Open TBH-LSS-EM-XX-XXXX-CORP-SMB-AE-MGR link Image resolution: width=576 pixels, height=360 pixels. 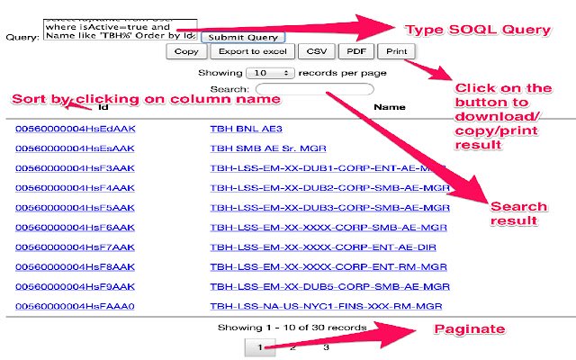point(328,228)
